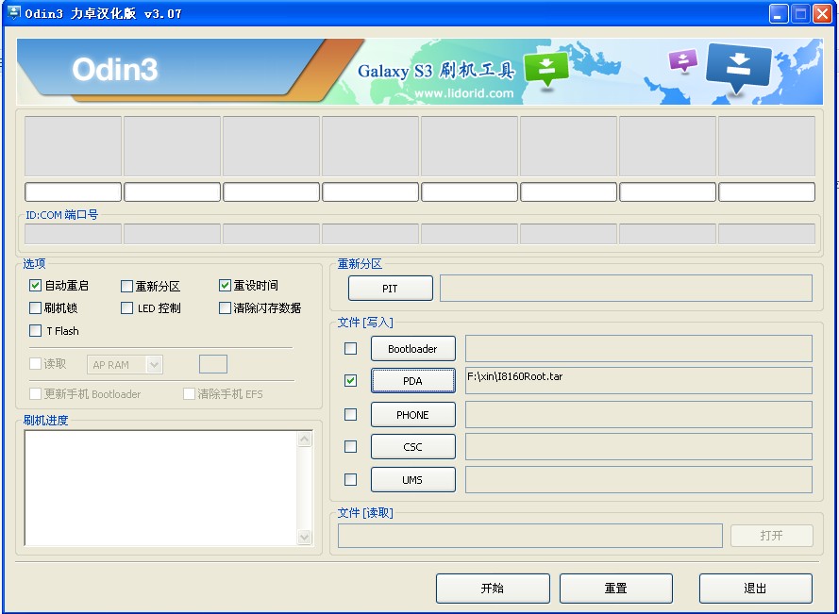Minimize the Odin3 window
839x614 pixels.
coord(779,13)
